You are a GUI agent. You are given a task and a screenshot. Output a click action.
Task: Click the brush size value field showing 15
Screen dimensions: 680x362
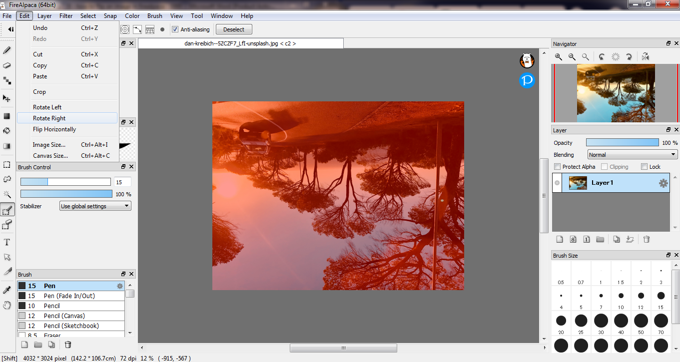point(122,182)
